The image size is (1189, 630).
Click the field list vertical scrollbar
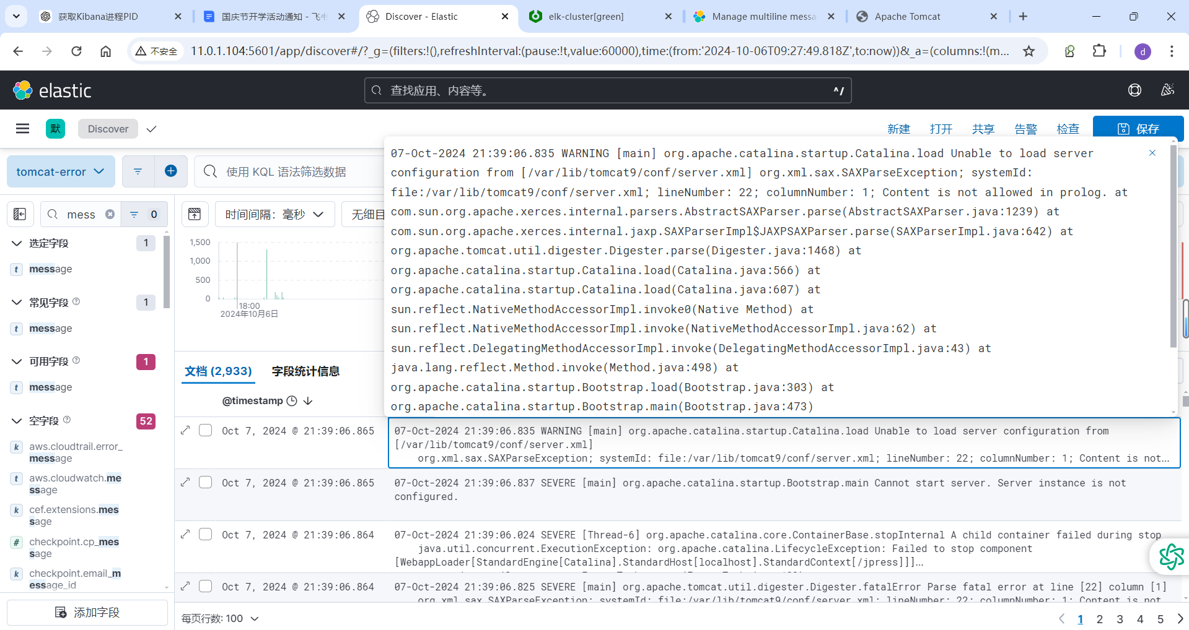tap(166, 271)
